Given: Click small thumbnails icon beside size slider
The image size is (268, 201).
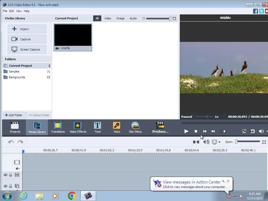Looking at the screenshot, I should (144, 18).
